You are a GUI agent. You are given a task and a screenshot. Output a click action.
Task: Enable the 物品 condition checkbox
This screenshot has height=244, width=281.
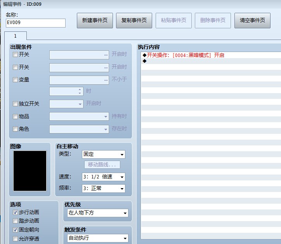click(x=15, y=117)
